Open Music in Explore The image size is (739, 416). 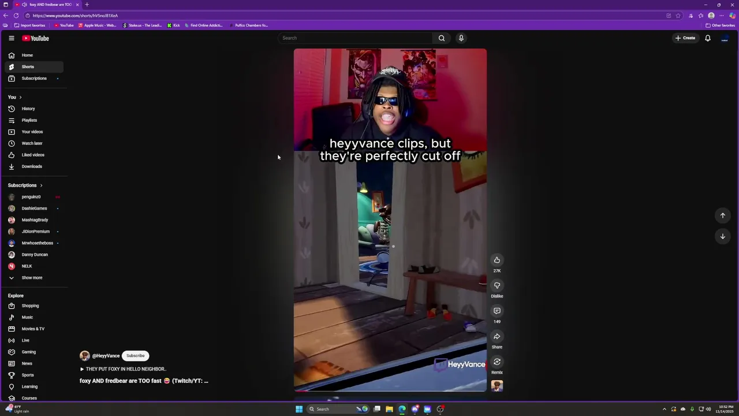pyautogui.click(x=35, y=317)
